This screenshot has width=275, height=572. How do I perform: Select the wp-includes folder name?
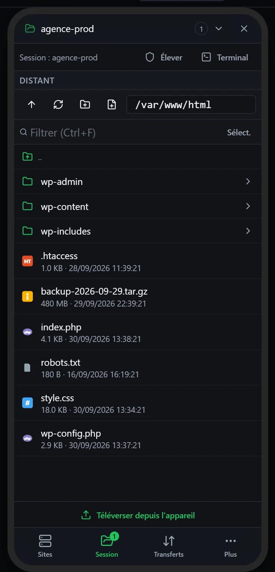(66, 232)
